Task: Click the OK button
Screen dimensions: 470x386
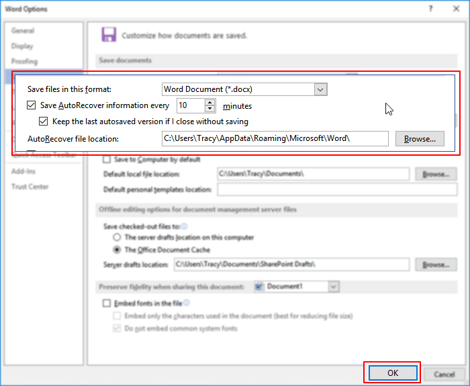Action: pyautogui.click(x=393, y=373)
